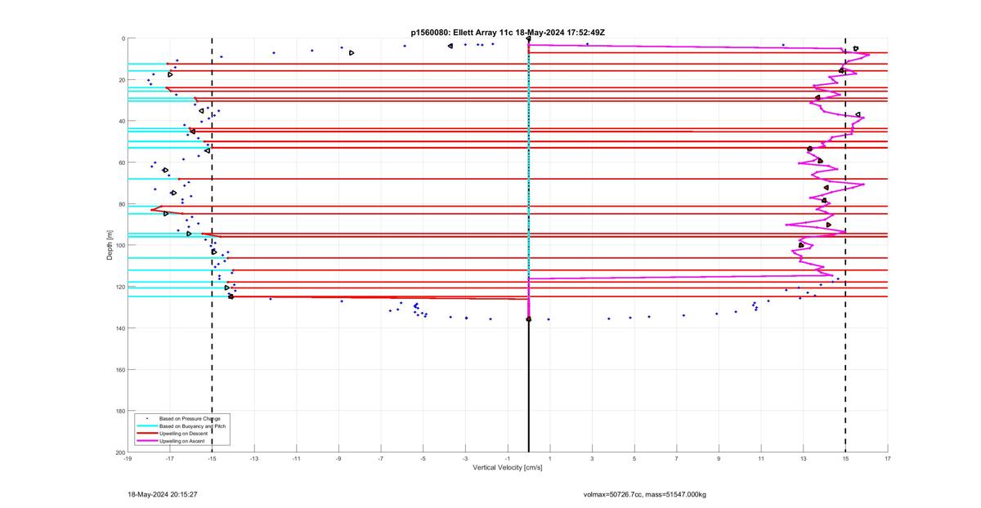Click positive x-axis tick label '17'
This screenshot has height=508, width=981.
tap(888, 459)
